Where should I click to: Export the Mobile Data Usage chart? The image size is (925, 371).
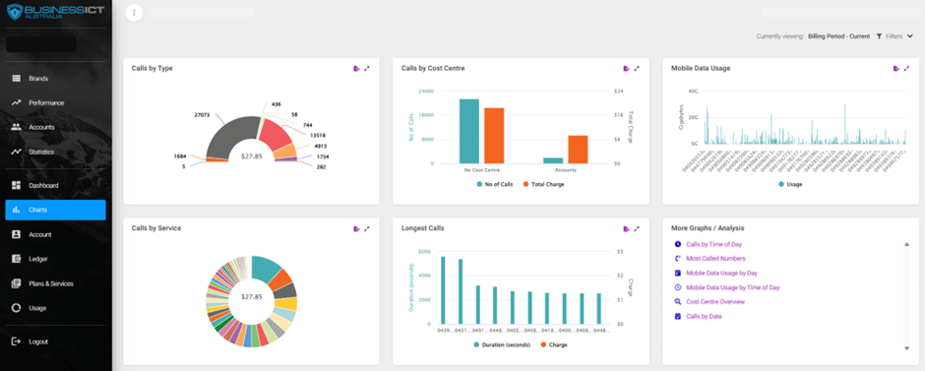pyautogui.click(x=895, y=69)
